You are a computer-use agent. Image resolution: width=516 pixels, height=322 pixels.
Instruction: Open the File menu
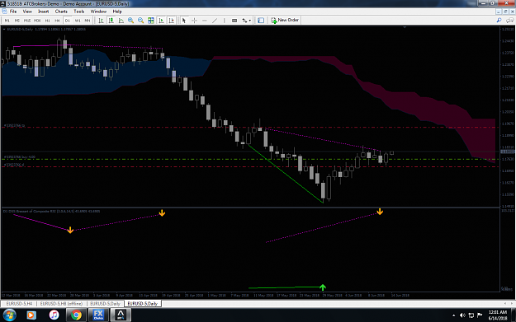coord(13,12)
